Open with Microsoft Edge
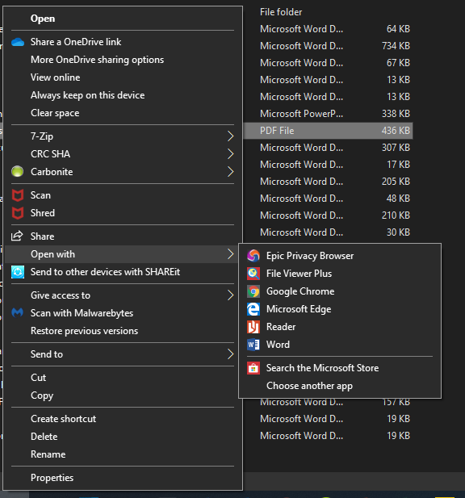The height and width of the screenshot is (498, 465). tap(340, 309)
